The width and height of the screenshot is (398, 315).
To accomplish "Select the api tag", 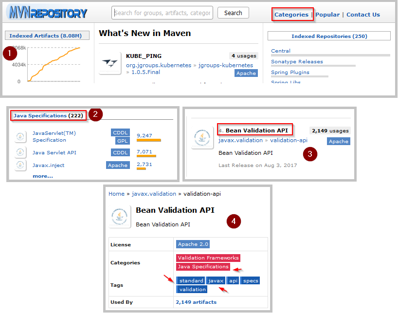I will click(x=233, y=281).
